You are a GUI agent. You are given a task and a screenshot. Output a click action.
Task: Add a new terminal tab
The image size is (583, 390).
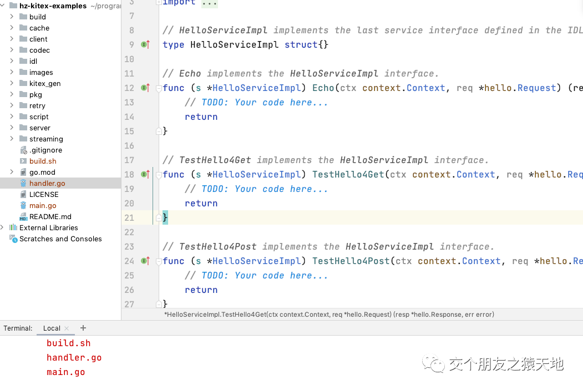(83, 328)
